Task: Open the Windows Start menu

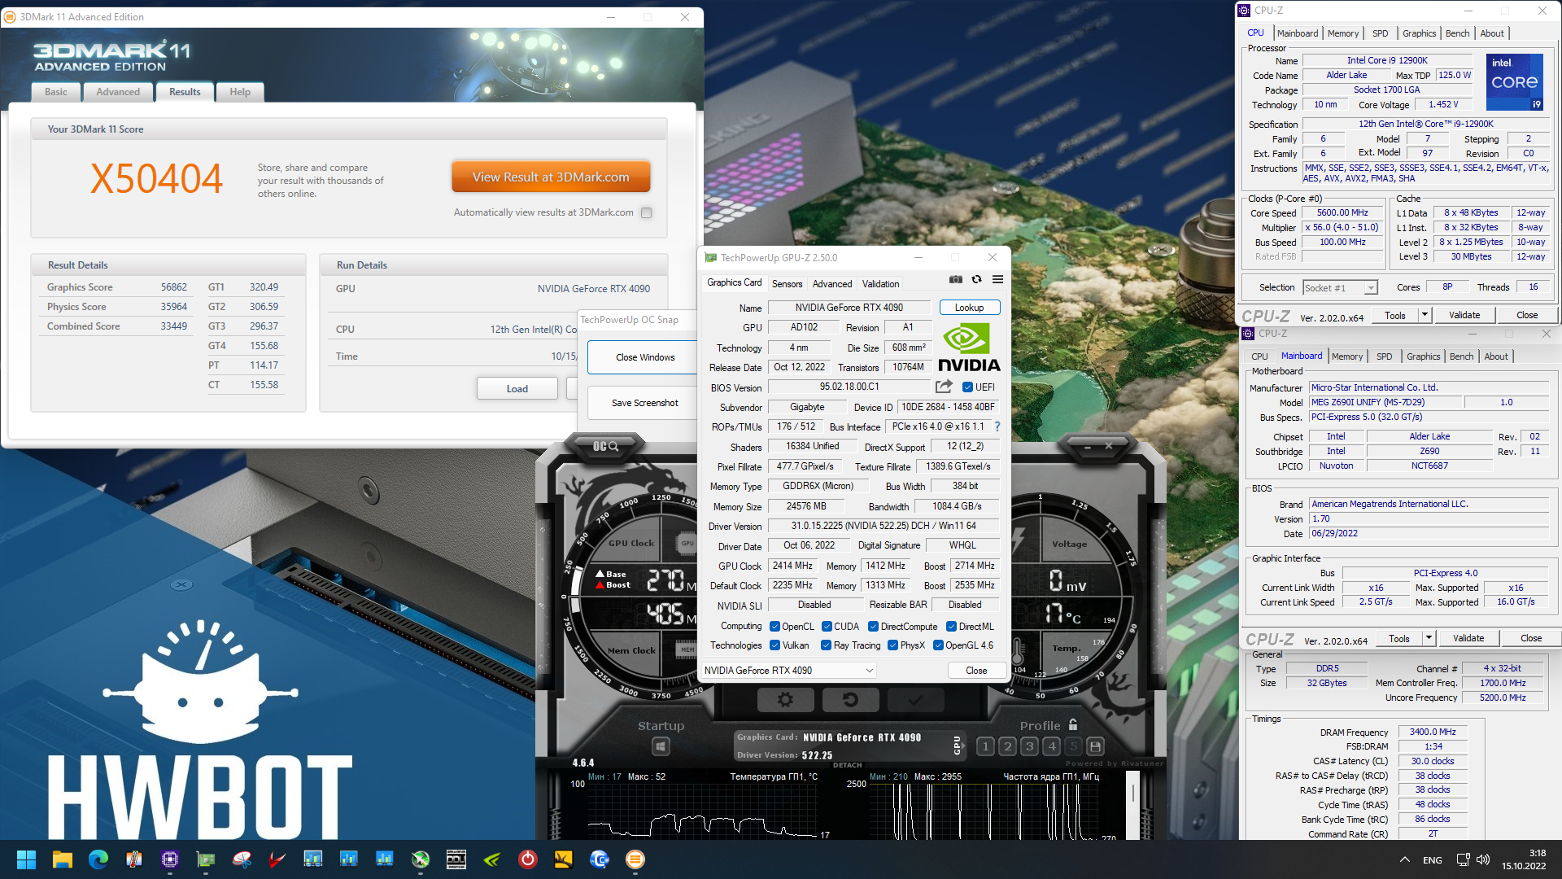Action: pos(26,859)
